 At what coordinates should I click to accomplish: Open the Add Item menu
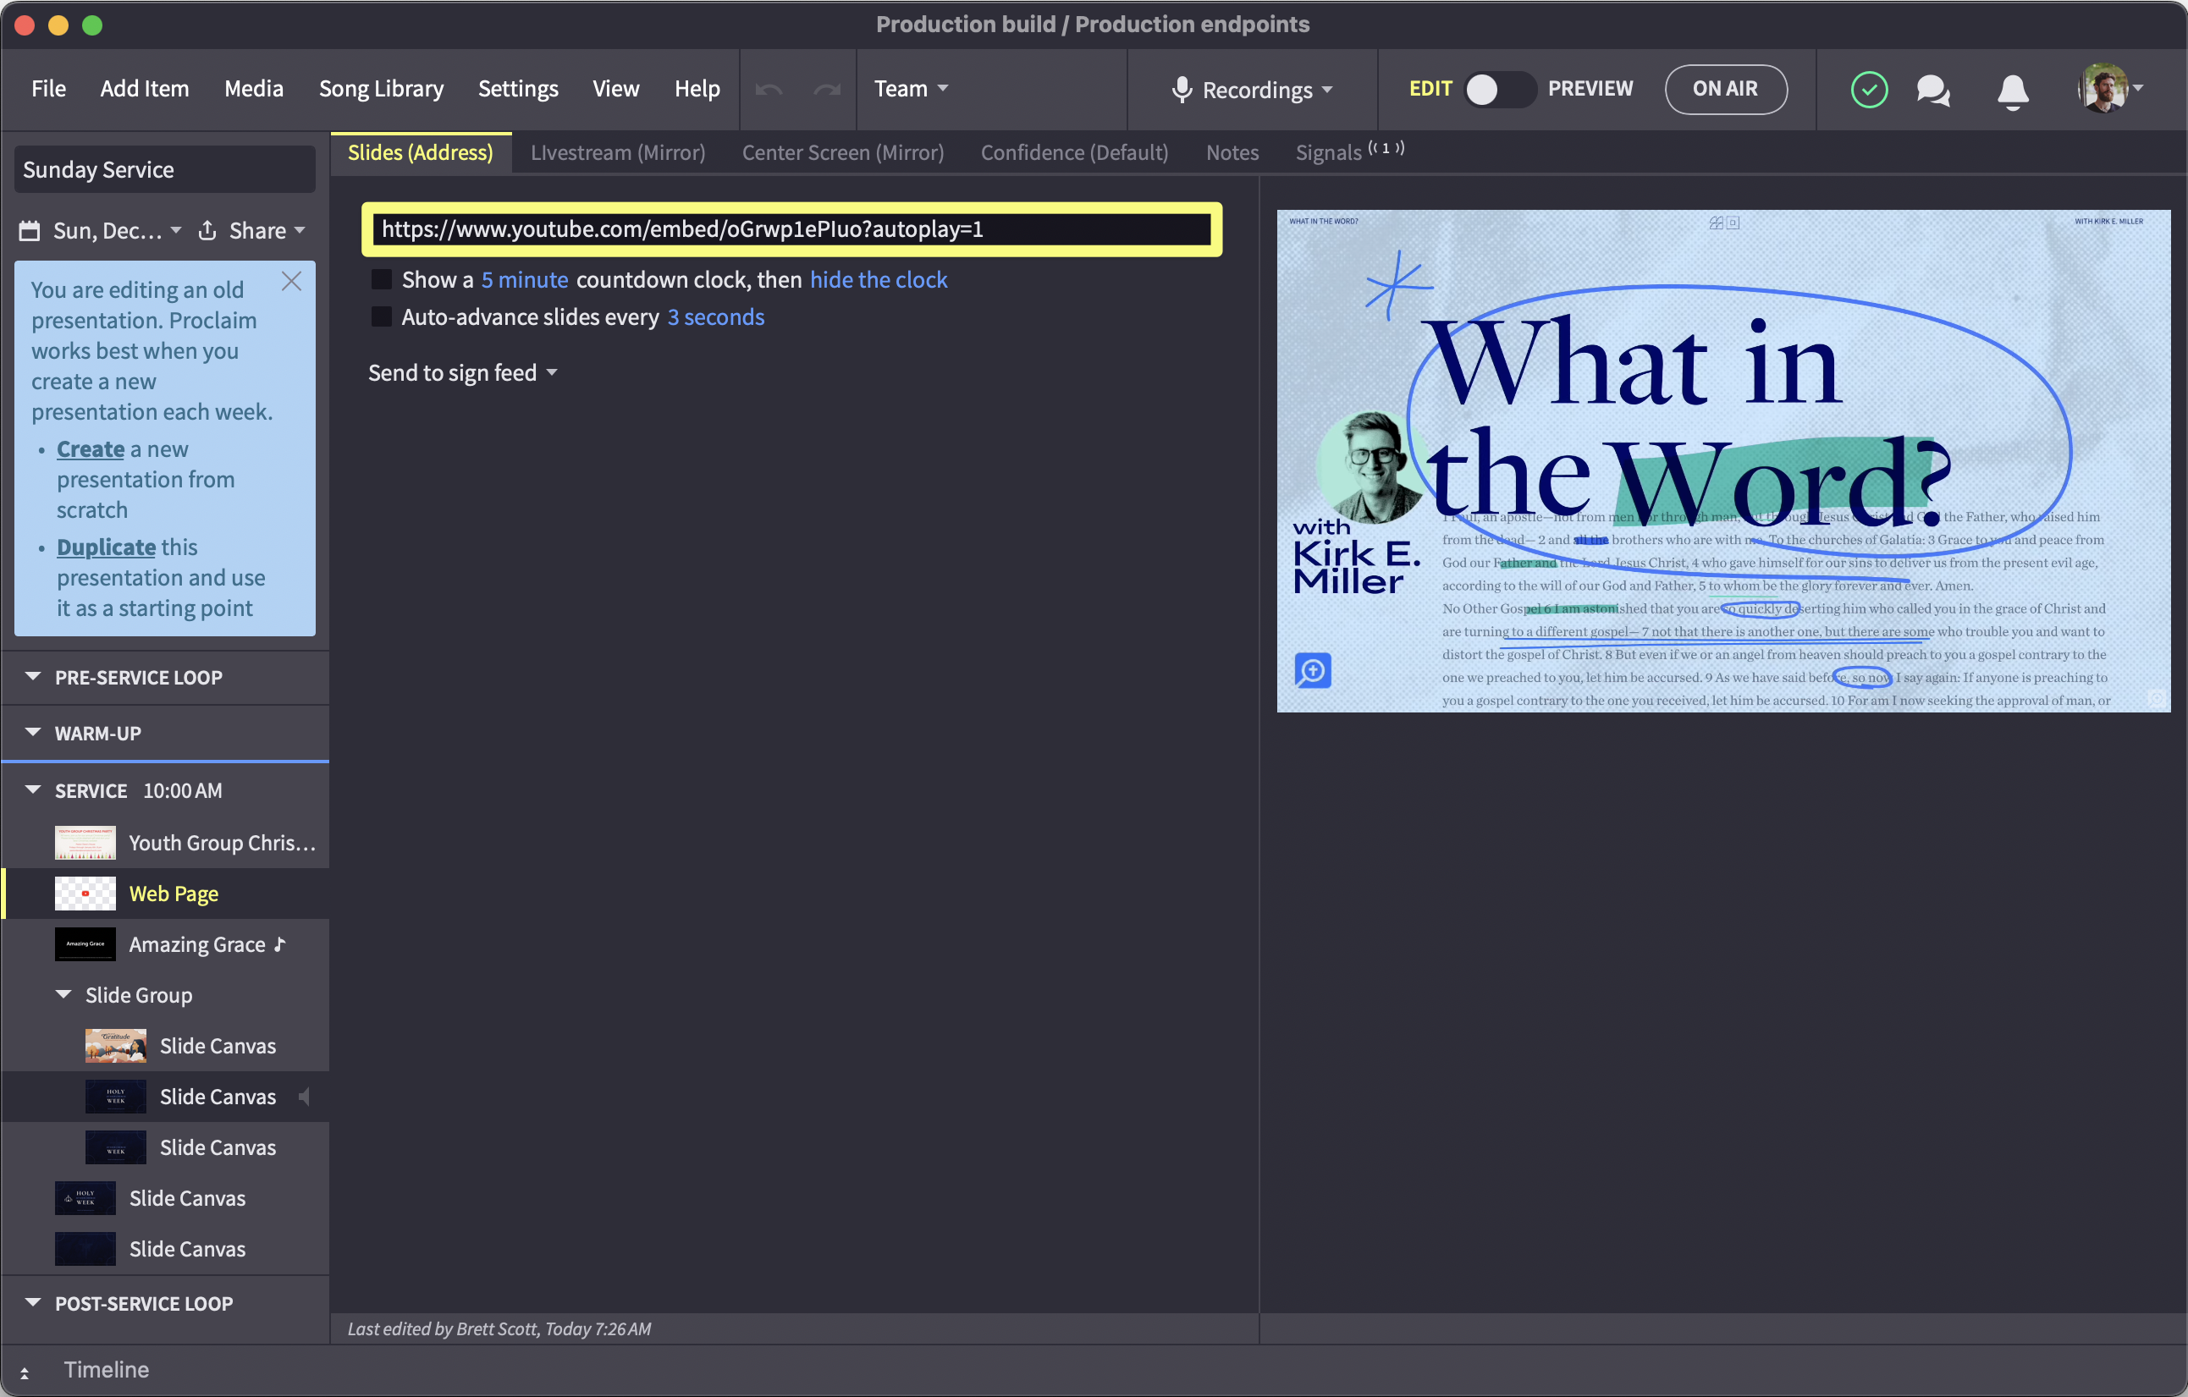(x=145, y=88)
